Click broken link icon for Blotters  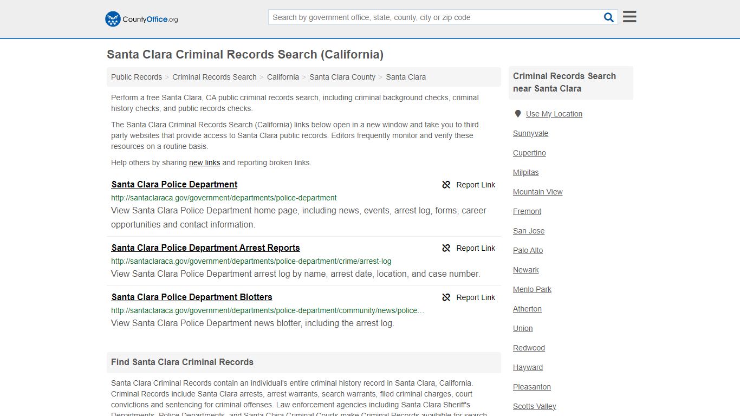(x=446, y=297)
